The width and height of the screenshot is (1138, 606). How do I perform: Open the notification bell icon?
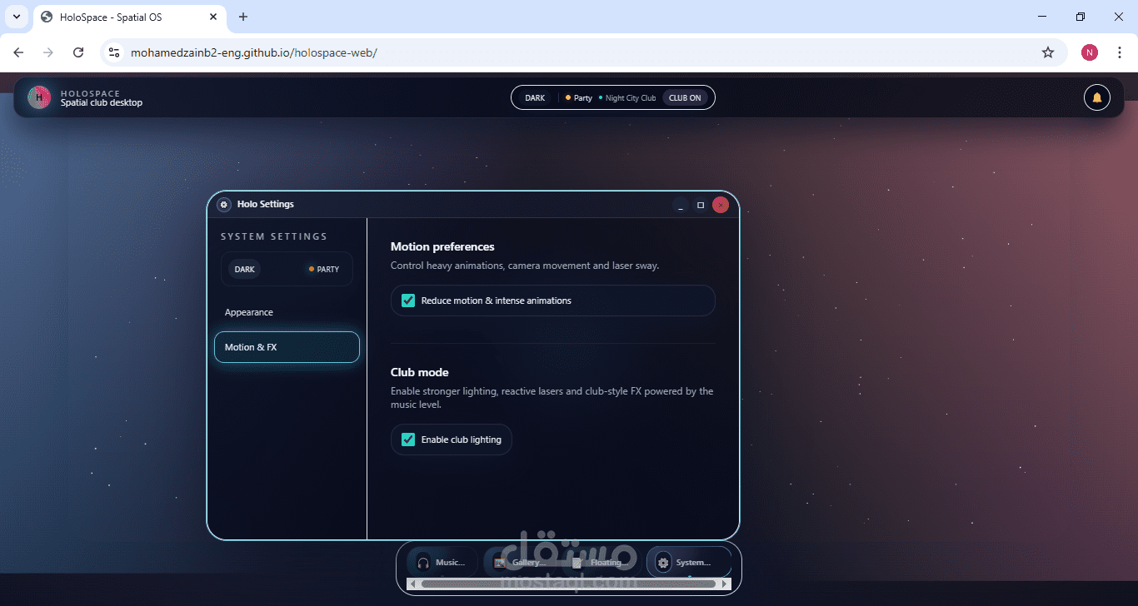point(1097,97)
